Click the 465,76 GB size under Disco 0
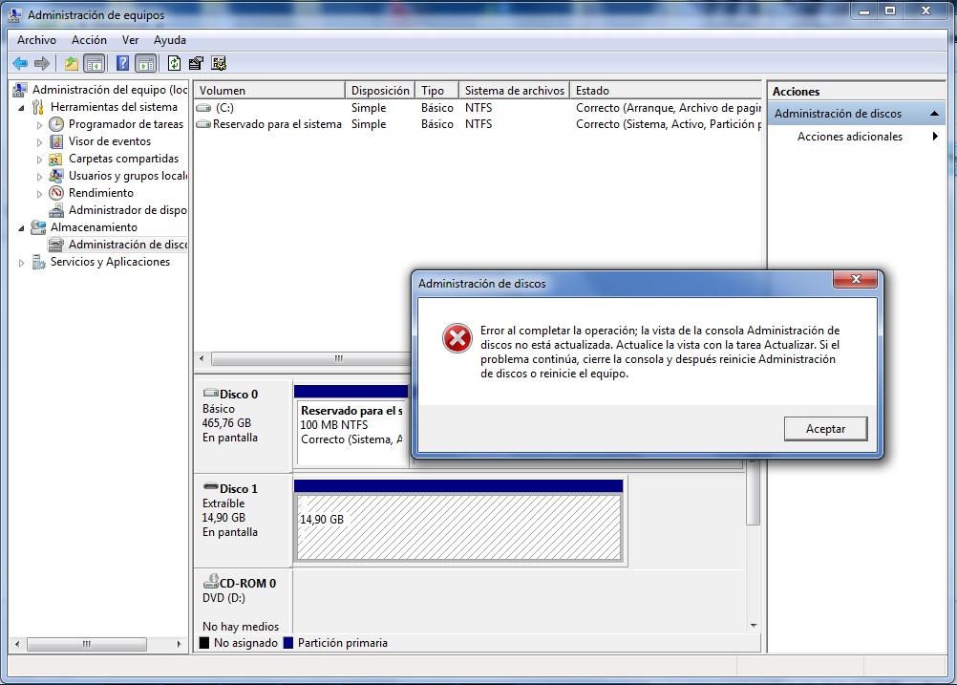 [x=226, y=423]
